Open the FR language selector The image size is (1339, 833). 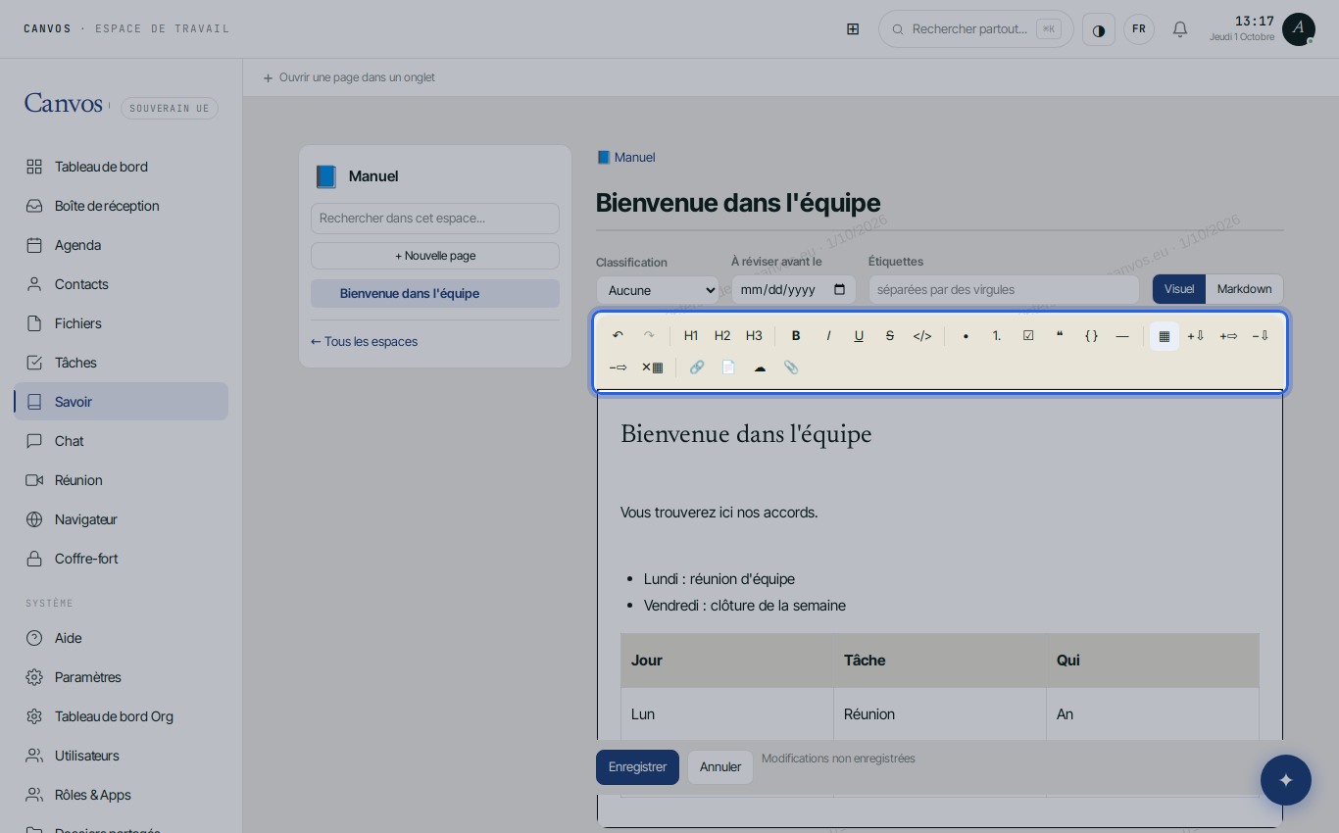(x=1139, y=29)
